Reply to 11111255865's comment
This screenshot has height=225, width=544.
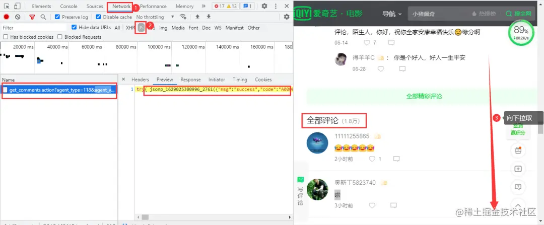[x=396, y=159]
